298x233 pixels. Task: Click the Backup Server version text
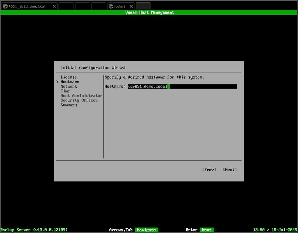34,230
